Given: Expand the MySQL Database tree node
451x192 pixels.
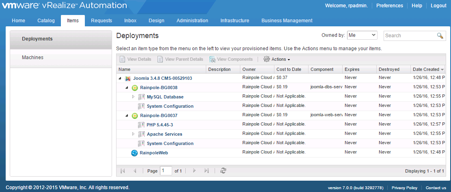Looking at the screenshot, I should click(x=133, y=97).
